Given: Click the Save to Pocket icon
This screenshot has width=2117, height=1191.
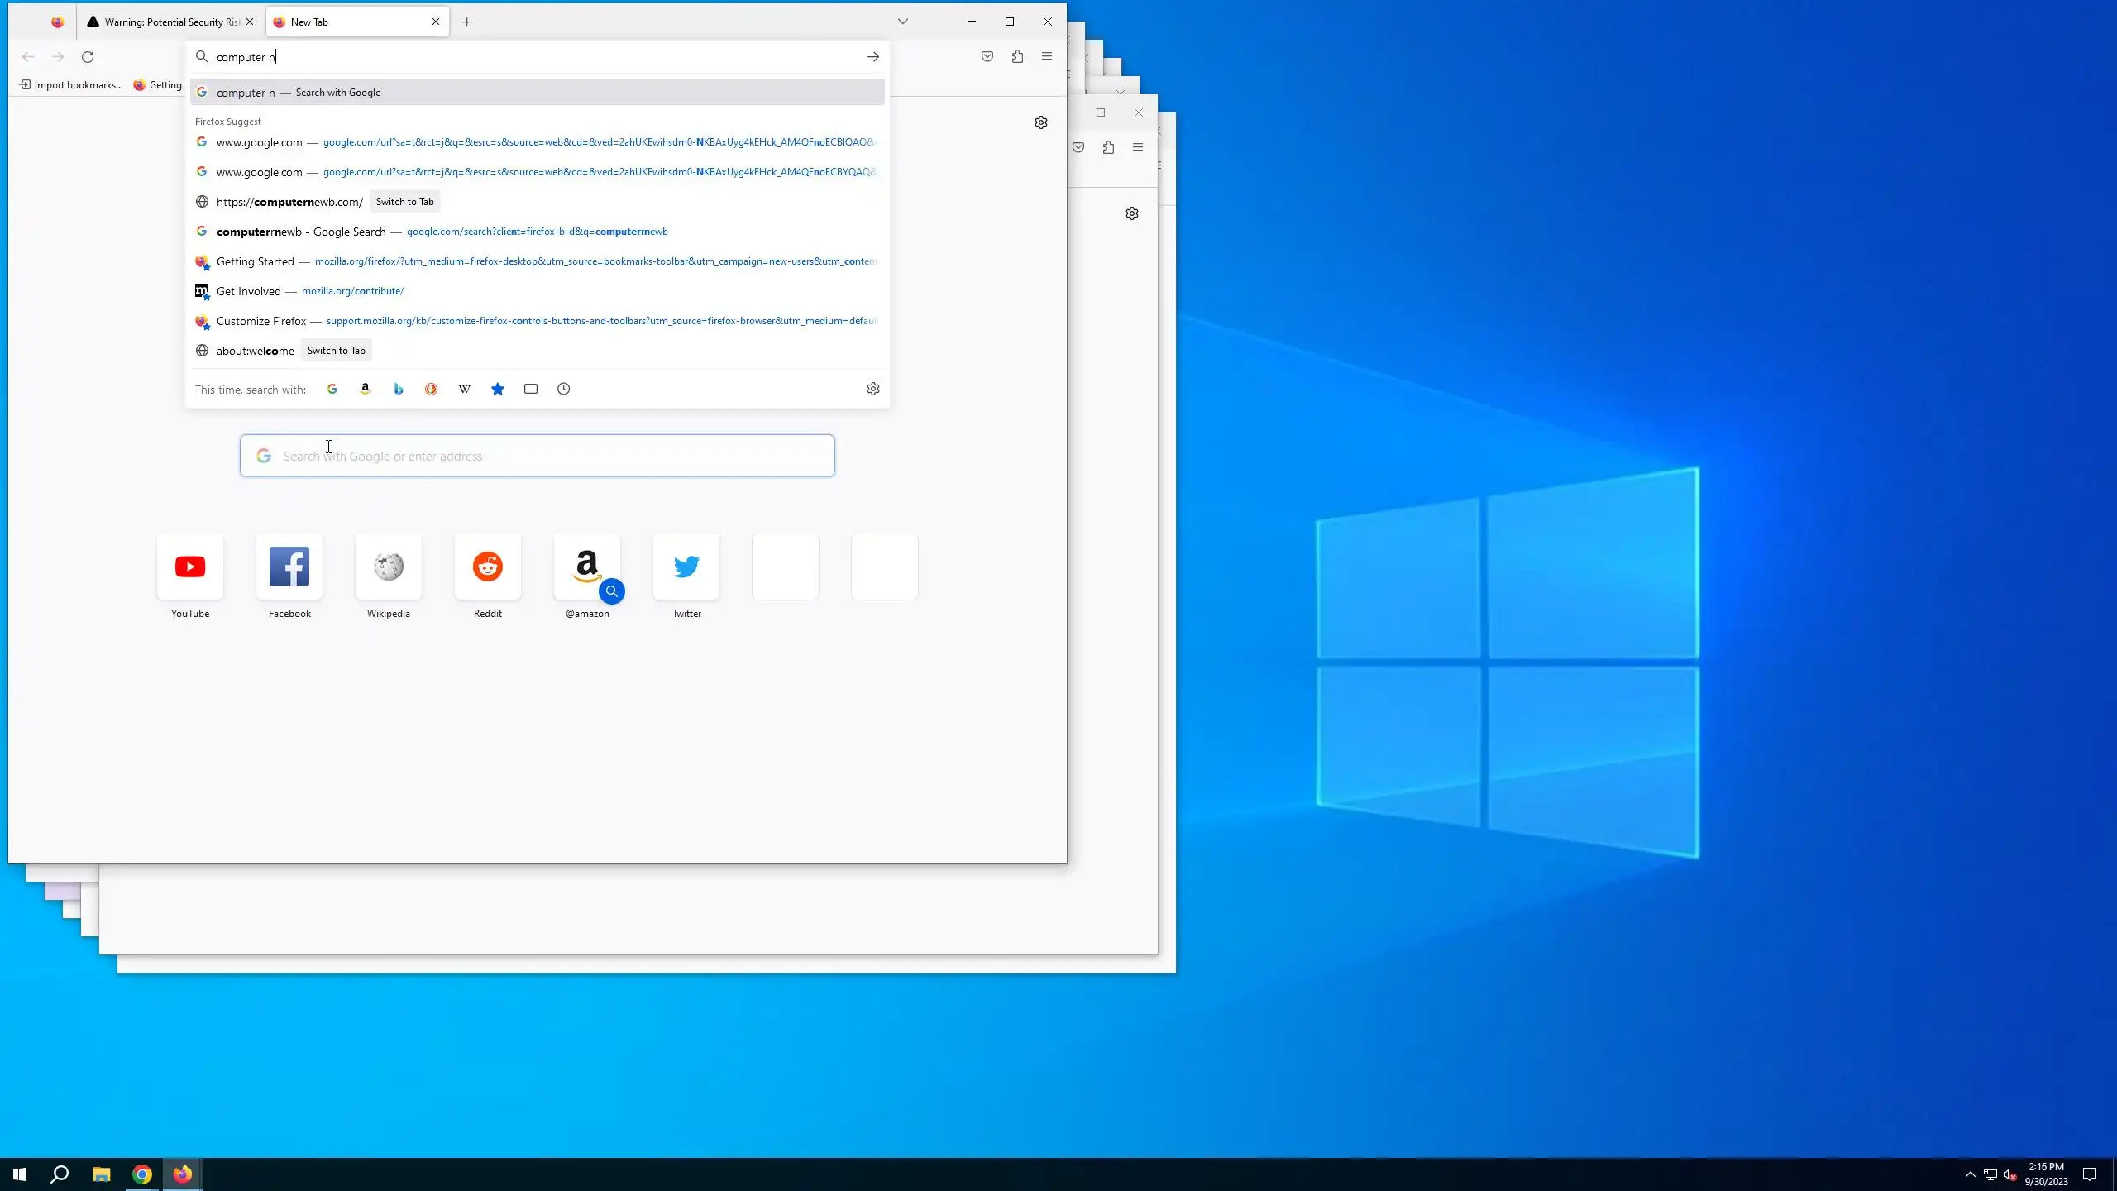Looking at the screenshot, I should pyautogui.click(x=987, y=56).
